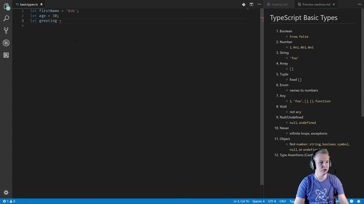364x204 pixels.
Task: Click '5. Tuple' in the preview list
Action: [x=282, y=74]
